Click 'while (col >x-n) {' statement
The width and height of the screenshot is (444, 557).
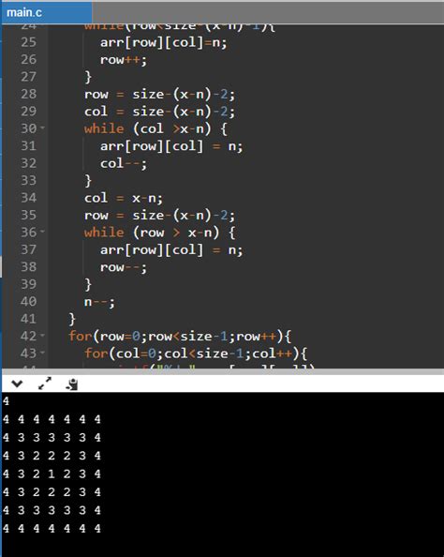click(x=155, y=128)
